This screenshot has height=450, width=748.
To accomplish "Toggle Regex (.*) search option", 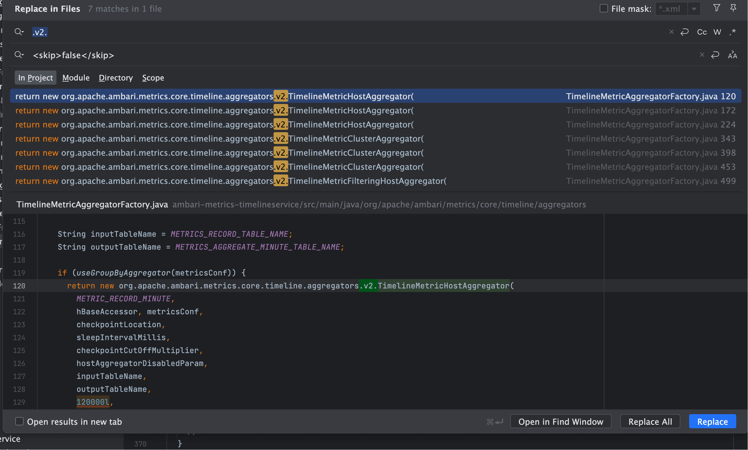I will (732, 32).
